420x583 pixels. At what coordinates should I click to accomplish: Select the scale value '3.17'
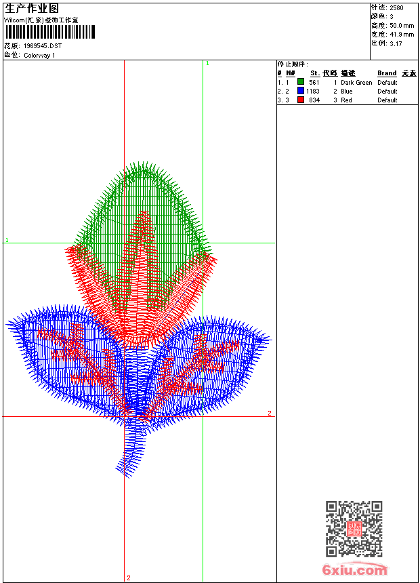pyautogui.click(x=396, y=43)
